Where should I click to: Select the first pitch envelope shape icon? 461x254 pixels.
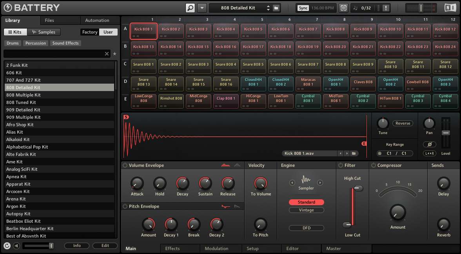coord(225,207)
